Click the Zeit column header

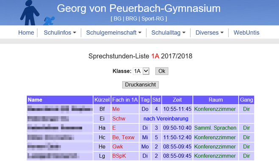(177, 100)
